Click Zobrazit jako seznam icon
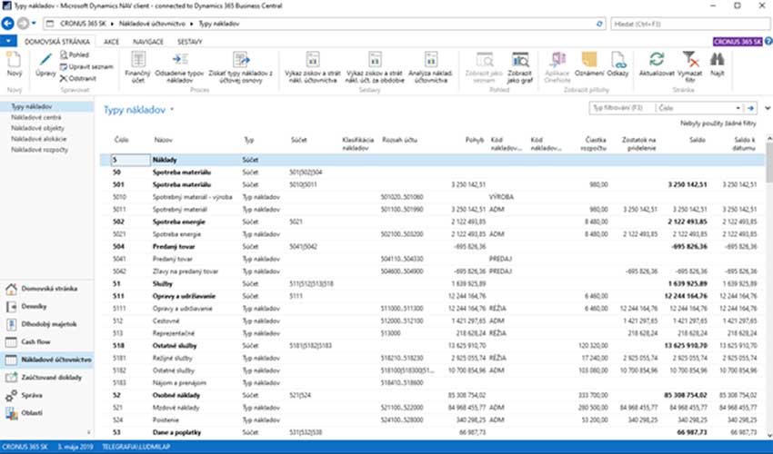This screenshot has width=773, height=454. [x=484, y=60]
